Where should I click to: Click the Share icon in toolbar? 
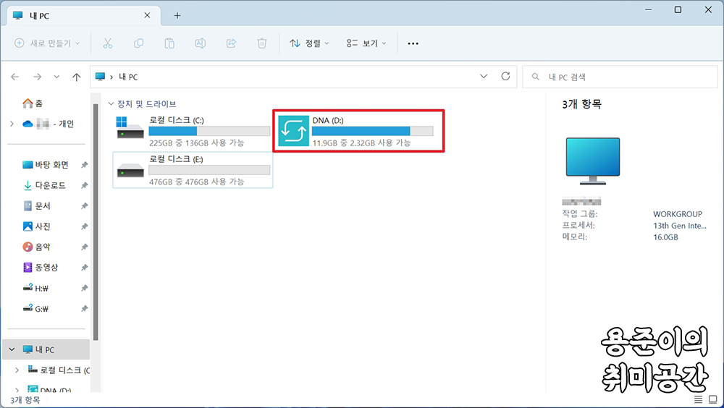(x=232, y=43)
